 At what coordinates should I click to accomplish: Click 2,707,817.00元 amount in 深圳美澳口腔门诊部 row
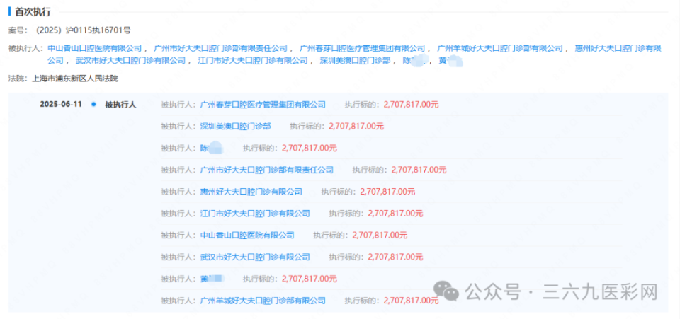tap(356, 127)
